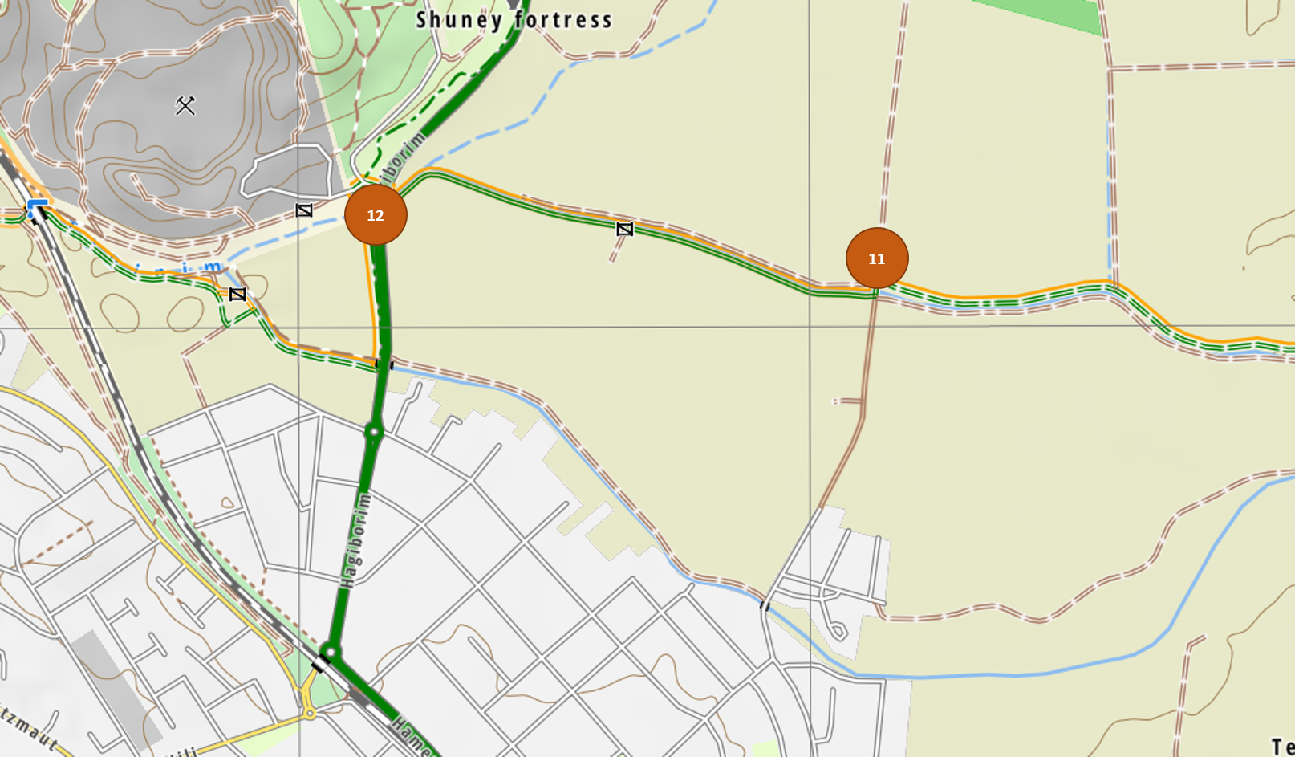The image size is (1295, 757).
Task: Click the black railway crossing bars on the green road
Action: click(321, 664)
